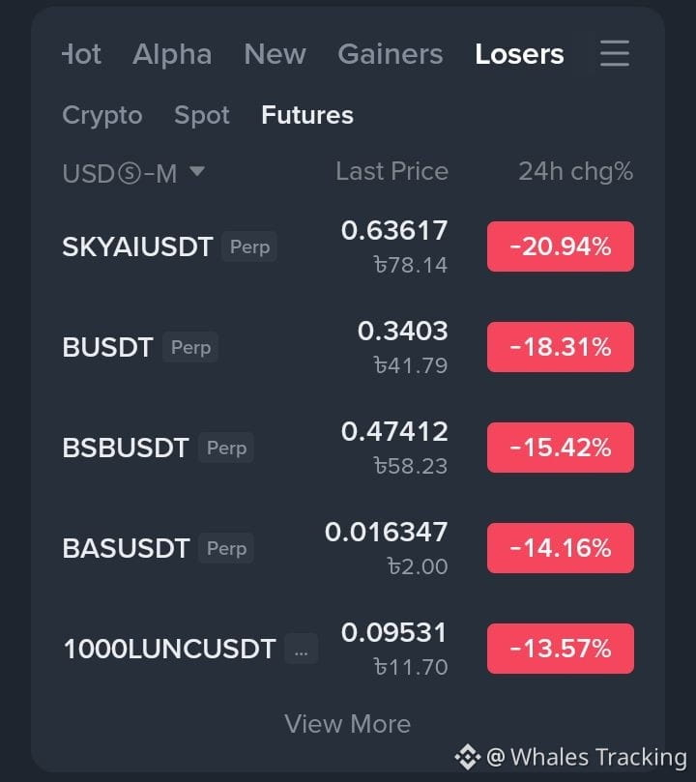Toggle the -20.94% change badge

pos(561,246)
